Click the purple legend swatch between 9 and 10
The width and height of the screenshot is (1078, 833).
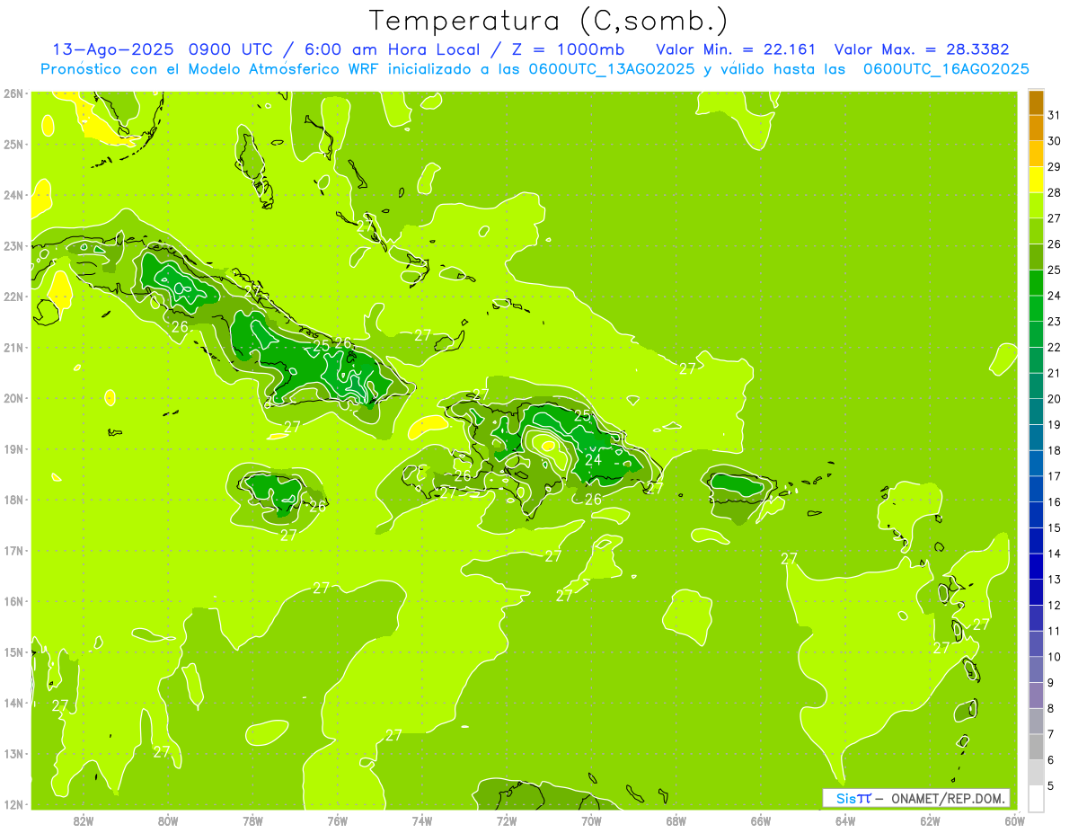click(1036, 669)
